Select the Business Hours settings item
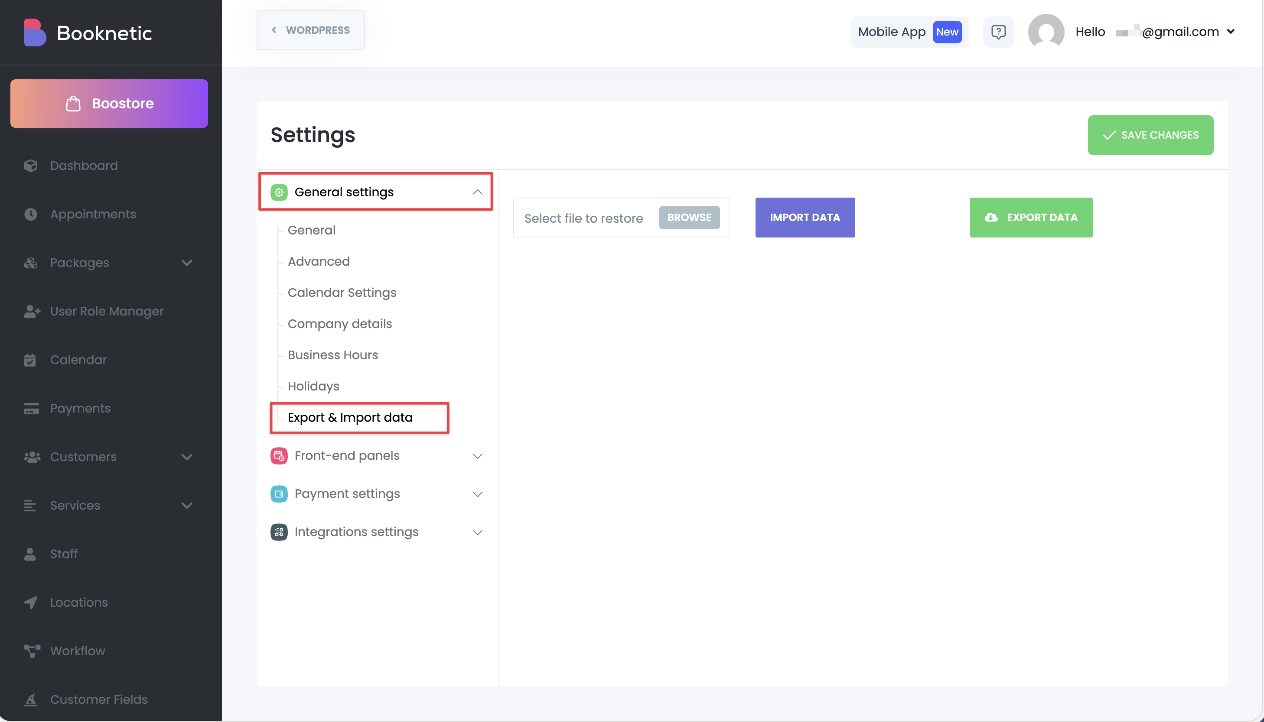1264x722 pixels. (332, 355)
